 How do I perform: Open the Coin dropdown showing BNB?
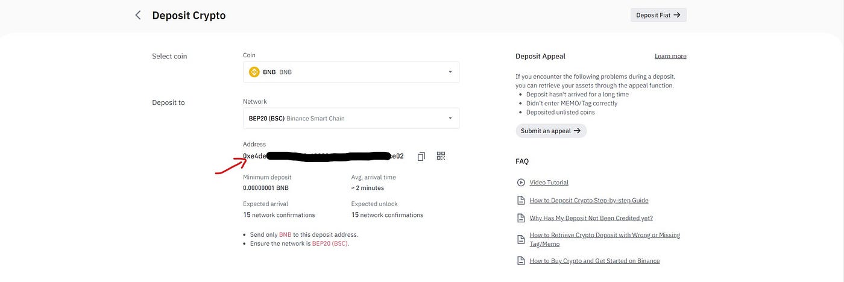pos(351,72)
